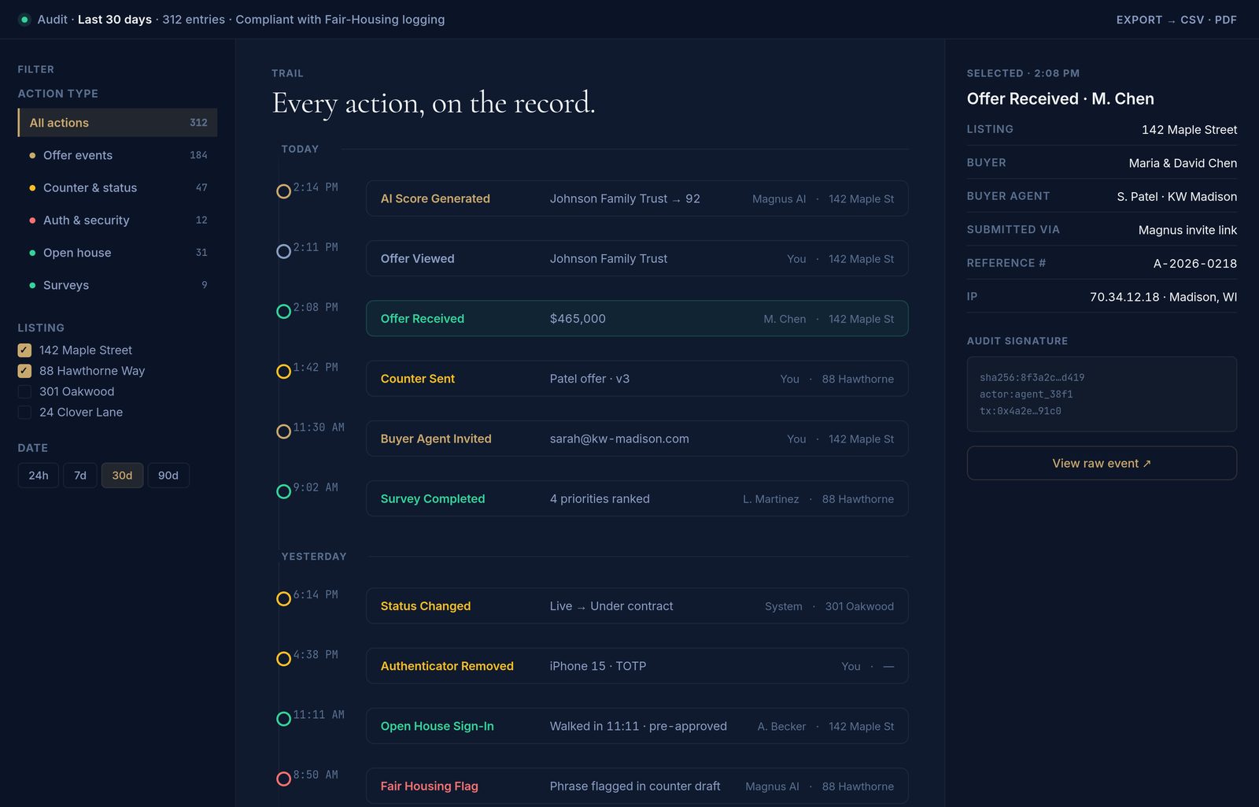Show only Surveys actions

[117, 285]
